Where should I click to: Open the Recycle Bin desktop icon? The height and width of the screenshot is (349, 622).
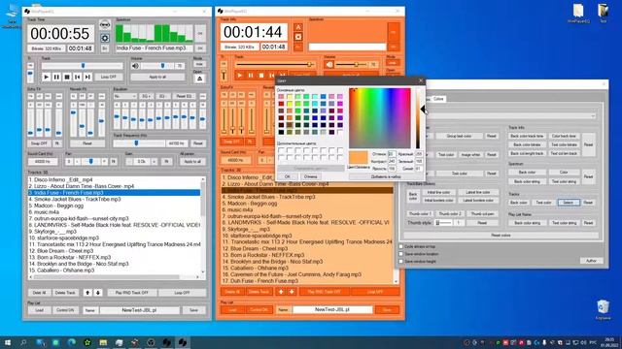tap(603, 310)
